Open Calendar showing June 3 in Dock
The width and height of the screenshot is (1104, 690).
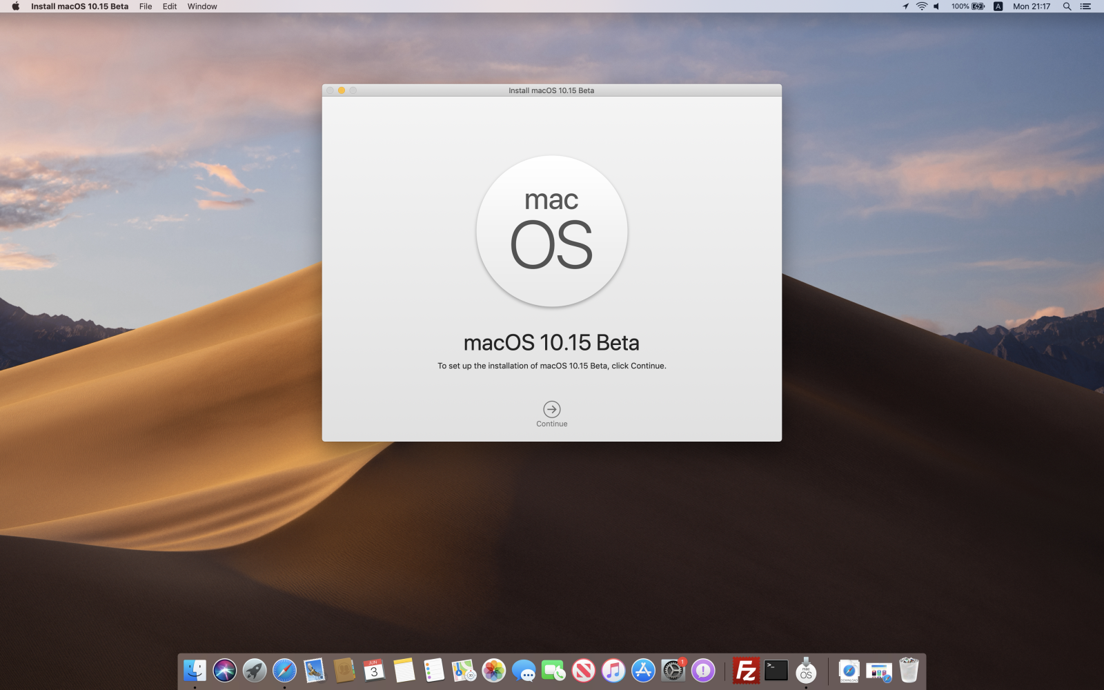click(x=374, y=670)
